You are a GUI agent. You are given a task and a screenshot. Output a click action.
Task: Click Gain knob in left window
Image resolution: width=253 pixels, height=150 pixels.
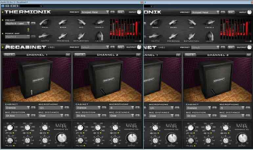[x=45, y=22]
